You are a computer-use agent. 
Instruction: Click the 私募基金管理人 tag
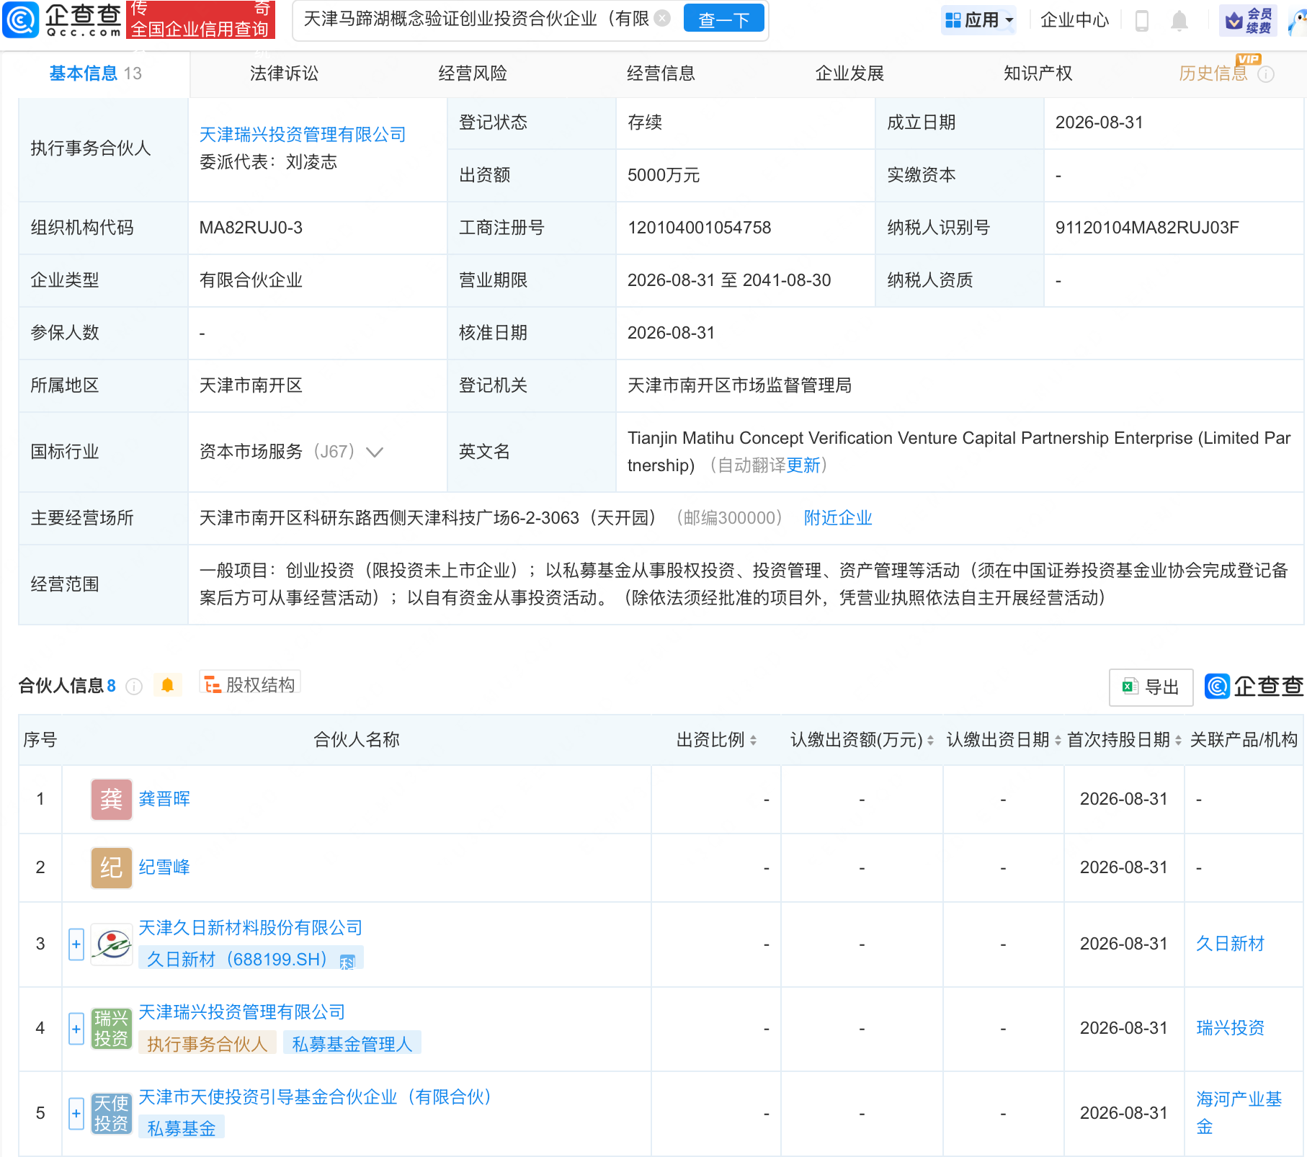[x=352, y=1044]
